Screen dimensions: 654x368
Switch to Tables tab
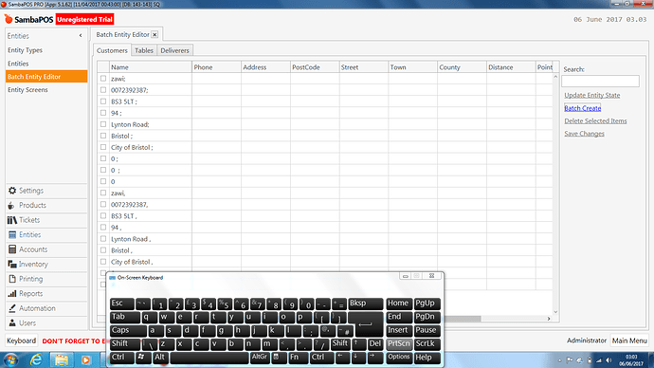tap(144, 50)
